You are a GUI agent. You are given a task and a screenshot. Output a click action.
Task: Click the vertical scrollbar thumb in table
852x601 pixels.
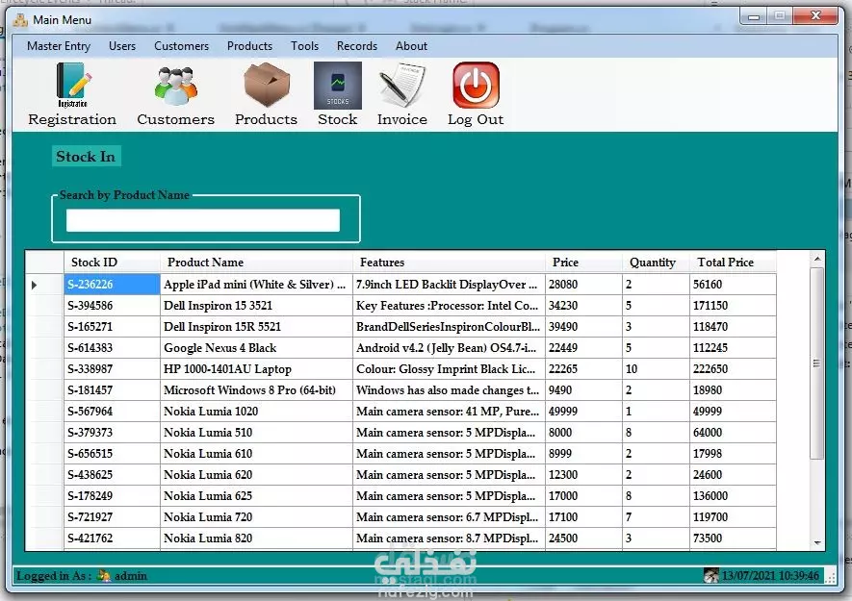click(x=816, y=363)
